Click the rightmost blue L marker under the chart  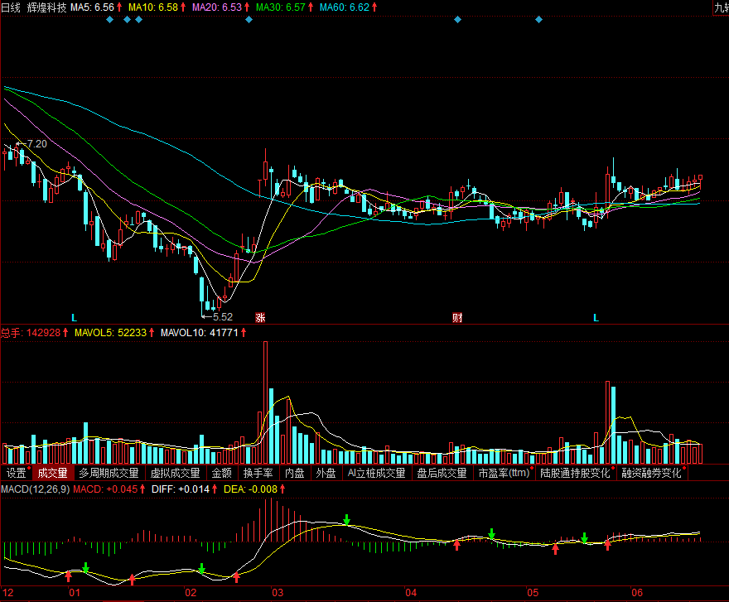coord(596,317)
